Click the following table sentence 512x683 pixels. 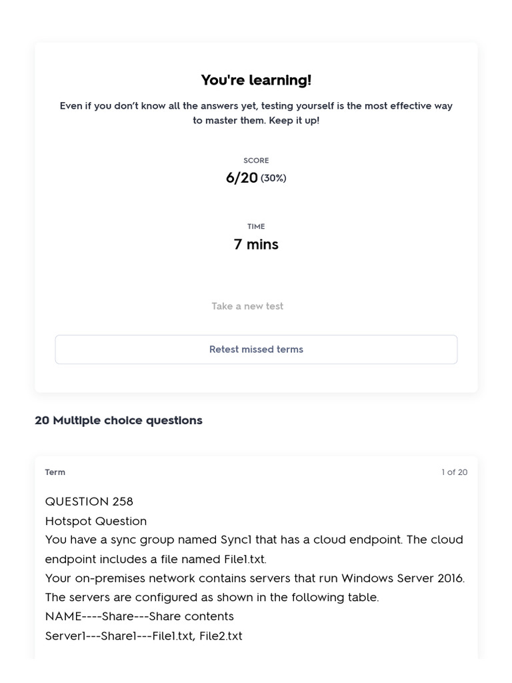click(x=212, y=597)
